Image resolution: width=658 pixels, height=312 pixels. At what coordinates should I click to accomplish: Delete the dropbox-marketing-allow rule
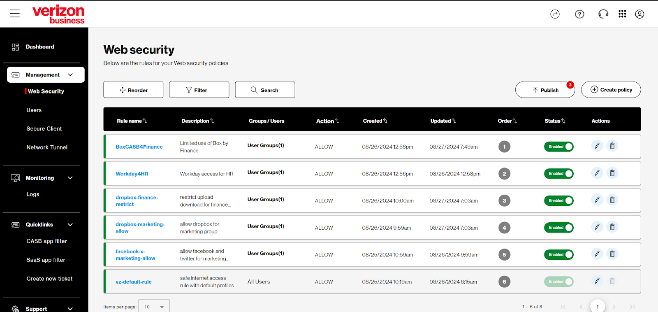coord(612,227)
